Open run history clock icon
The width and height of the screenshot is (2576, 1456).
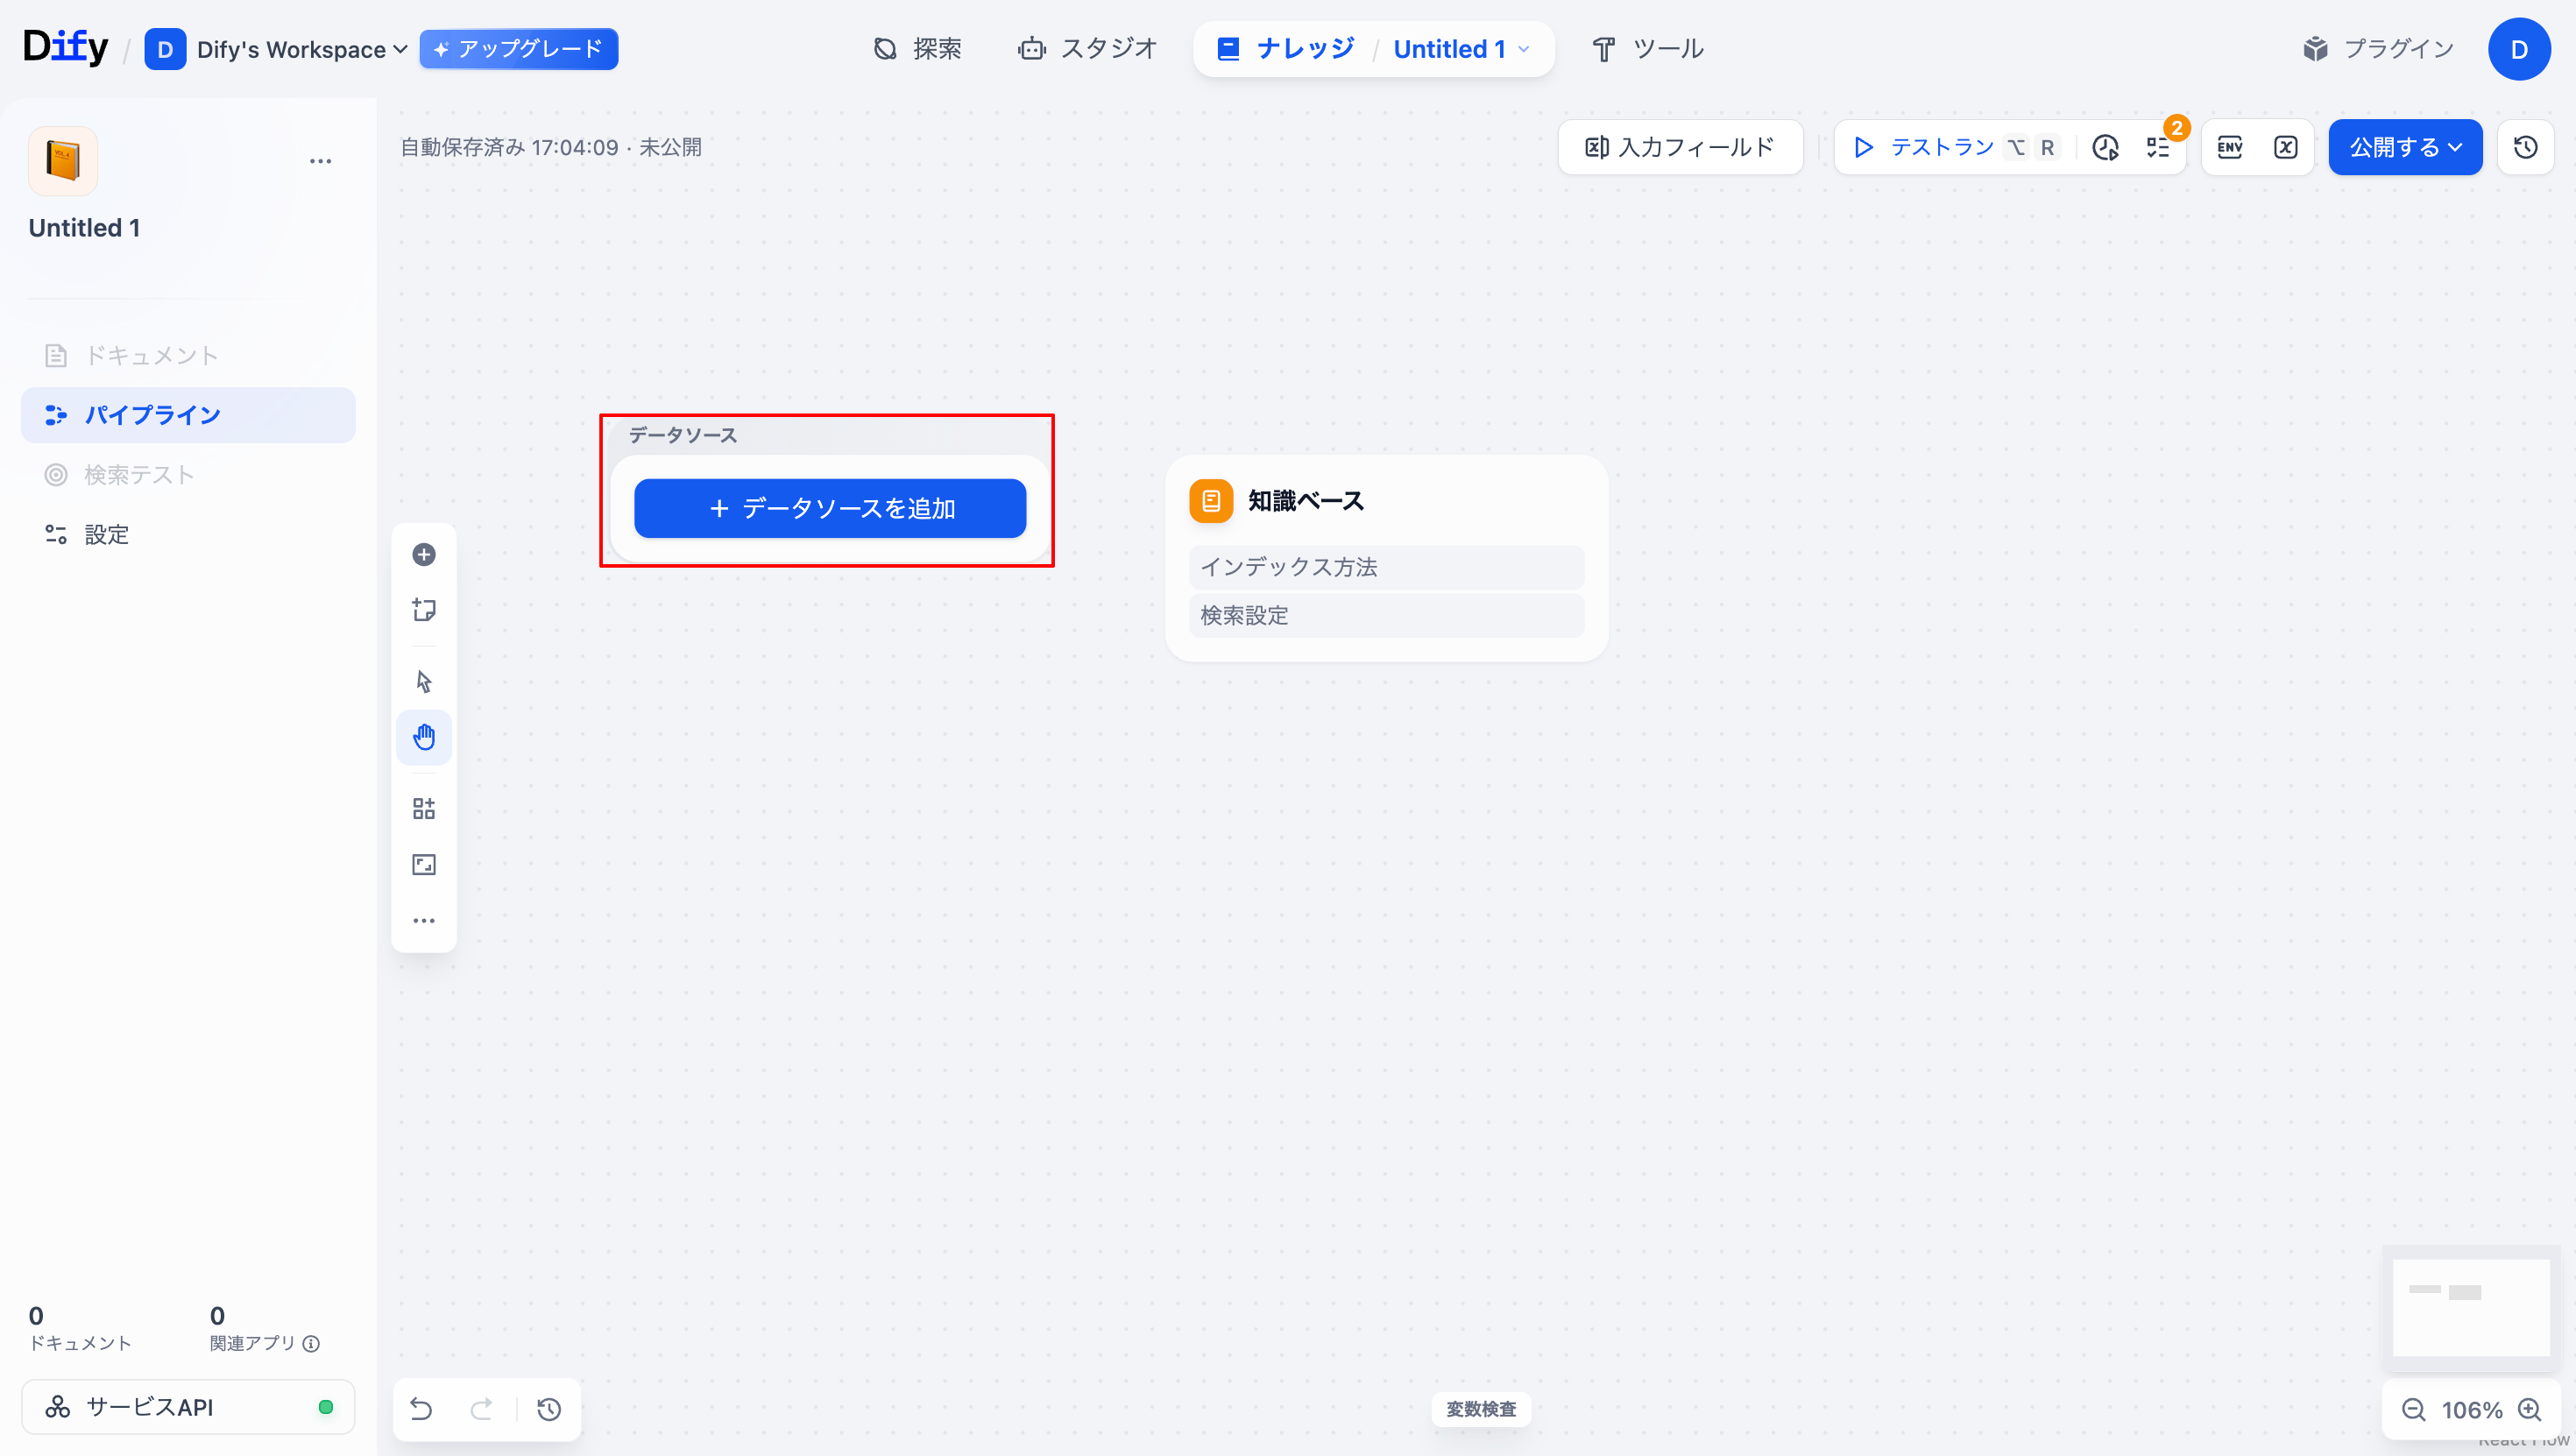(x=2105, y=147)
